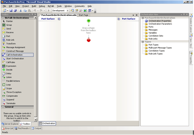The width and height of the screenshot is (194, 135).
Task: Switch to the Server Explorer tab
Action: [x=10, y=124]
